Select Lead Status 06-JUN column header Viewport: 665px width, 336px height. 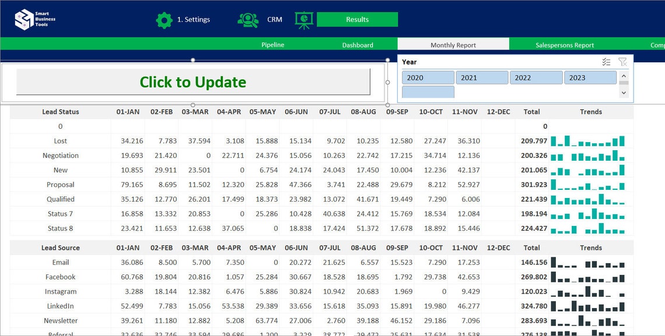pyautogui.click(x=296, y=112)
